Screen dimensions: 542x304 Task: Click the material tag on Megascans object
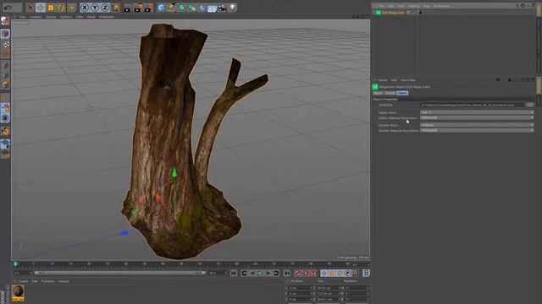coord(420,13)
